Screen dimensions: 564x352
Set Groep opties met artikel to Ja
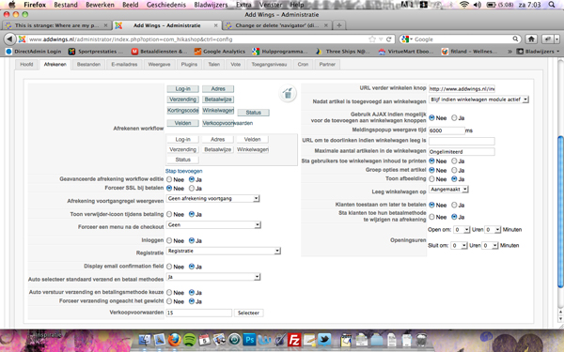(454, 170)
